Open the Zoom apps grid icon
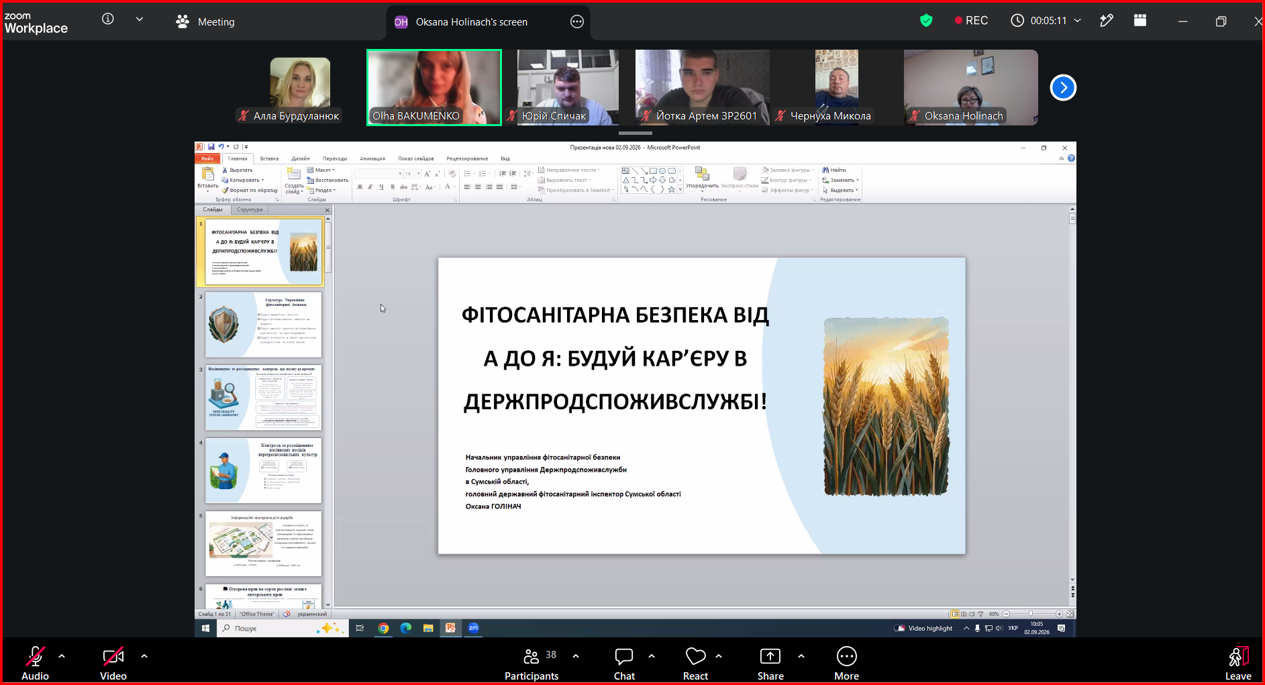1265x685 pixels. [x=1140, y=20]
